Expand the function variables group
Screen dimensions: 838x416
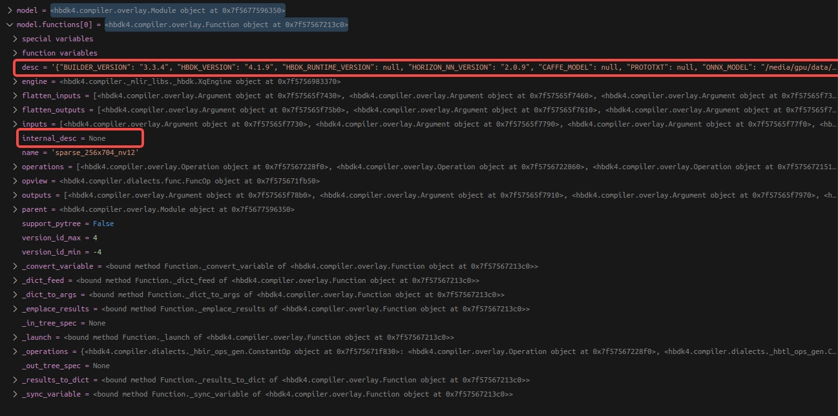[x=16, y=54]
